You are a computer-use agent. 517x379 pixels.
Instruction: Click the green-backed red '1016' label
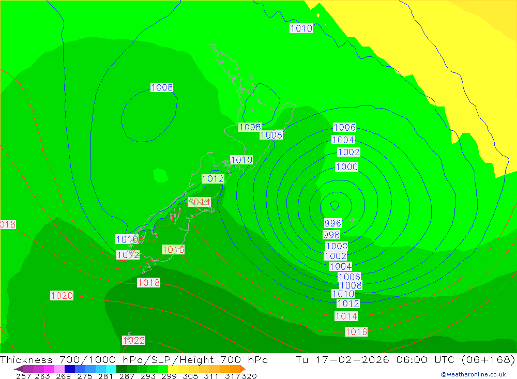[173, 249]
